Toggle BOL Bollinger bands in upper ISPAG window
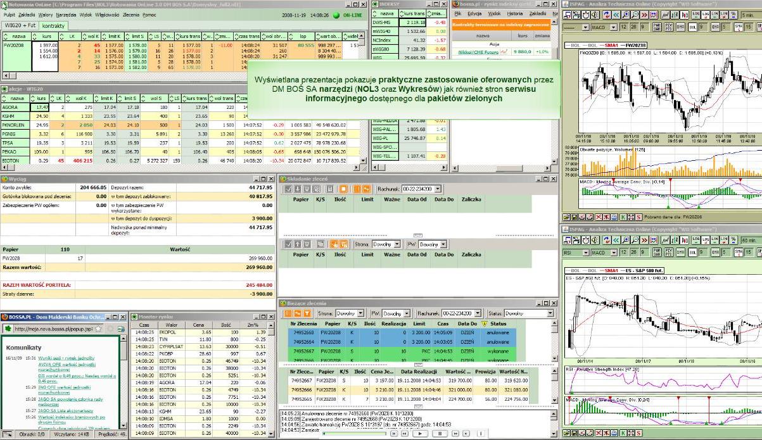 click(x=692, y=27)
